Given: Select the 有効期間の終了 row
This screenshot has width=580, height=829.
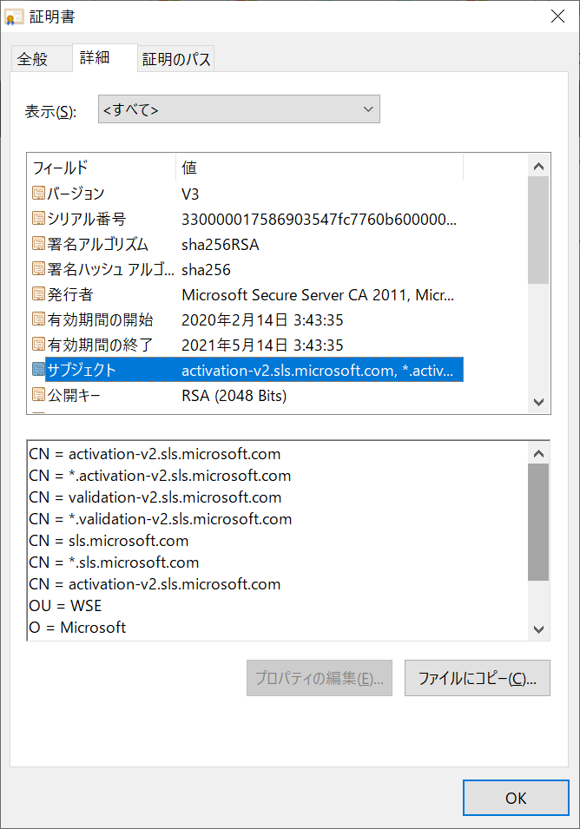Looking at the screenshot, I should tap(246, 345).
